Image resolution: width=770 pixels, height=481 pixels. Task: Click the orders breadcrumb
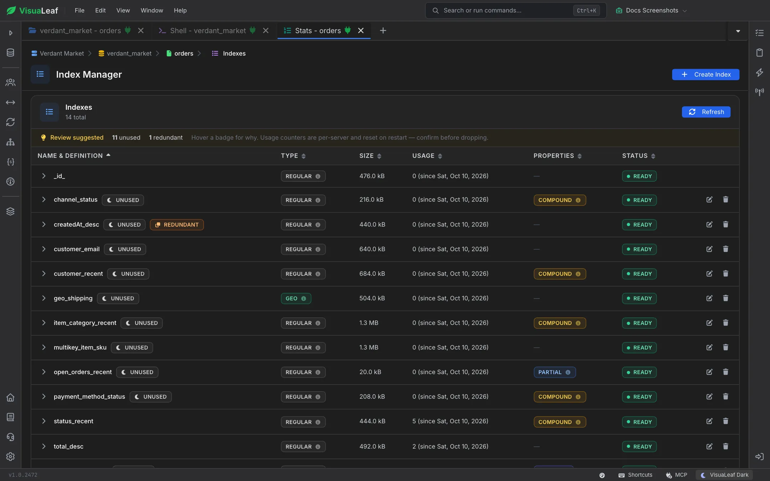[x=180, y=53]
